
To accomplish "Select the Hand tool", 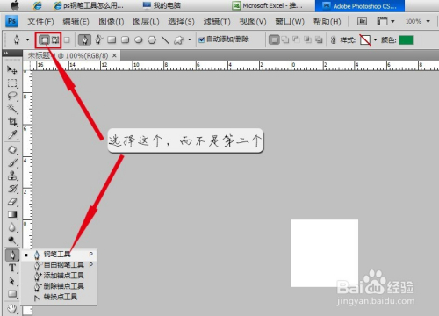I will (12, 308).
